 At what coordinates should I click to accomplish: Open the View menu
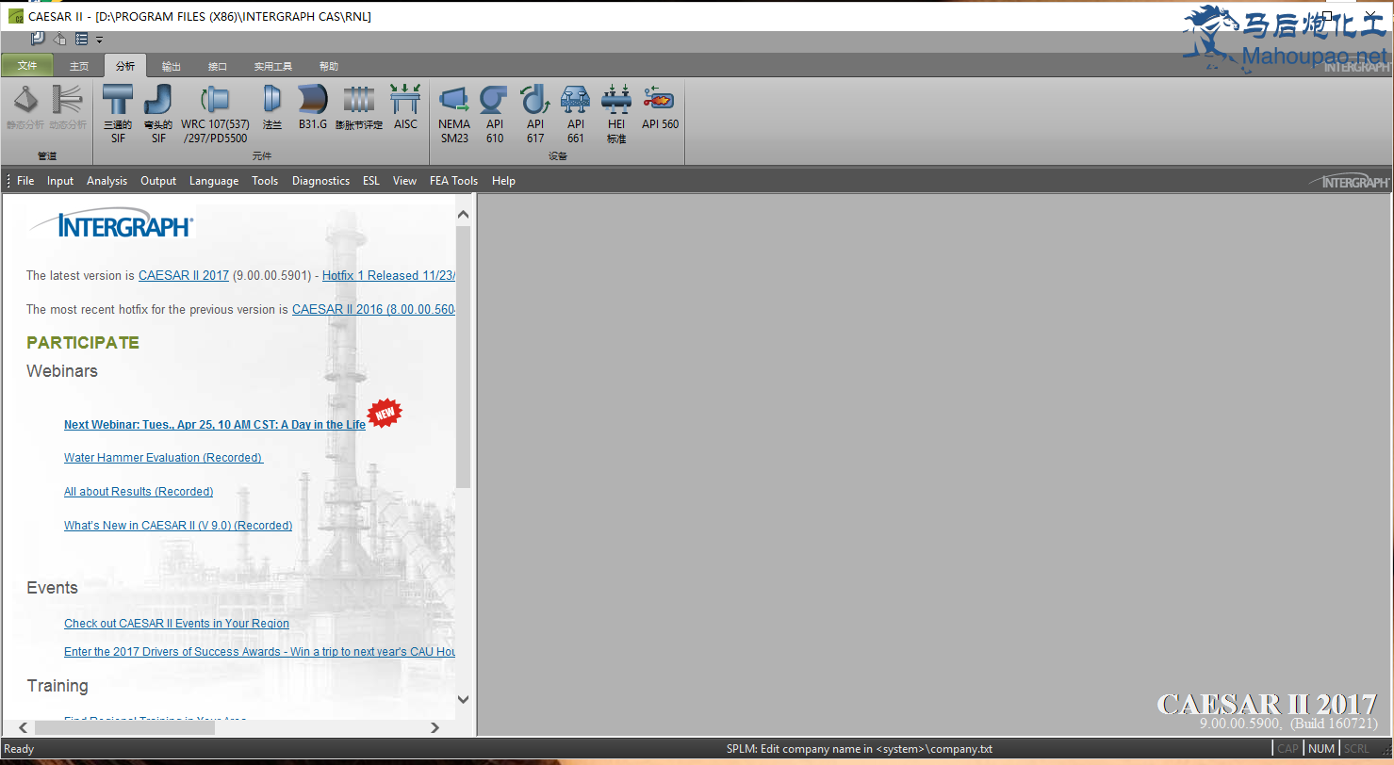click(x=404, y=181)
